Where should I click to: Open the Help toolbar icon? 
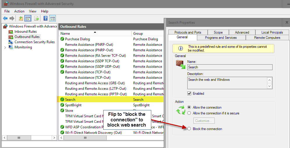coord(45,19)
